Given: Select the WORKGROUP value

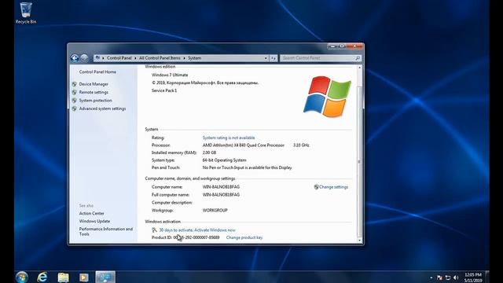Looking at the screenshot, I should (x=215, y=211).
